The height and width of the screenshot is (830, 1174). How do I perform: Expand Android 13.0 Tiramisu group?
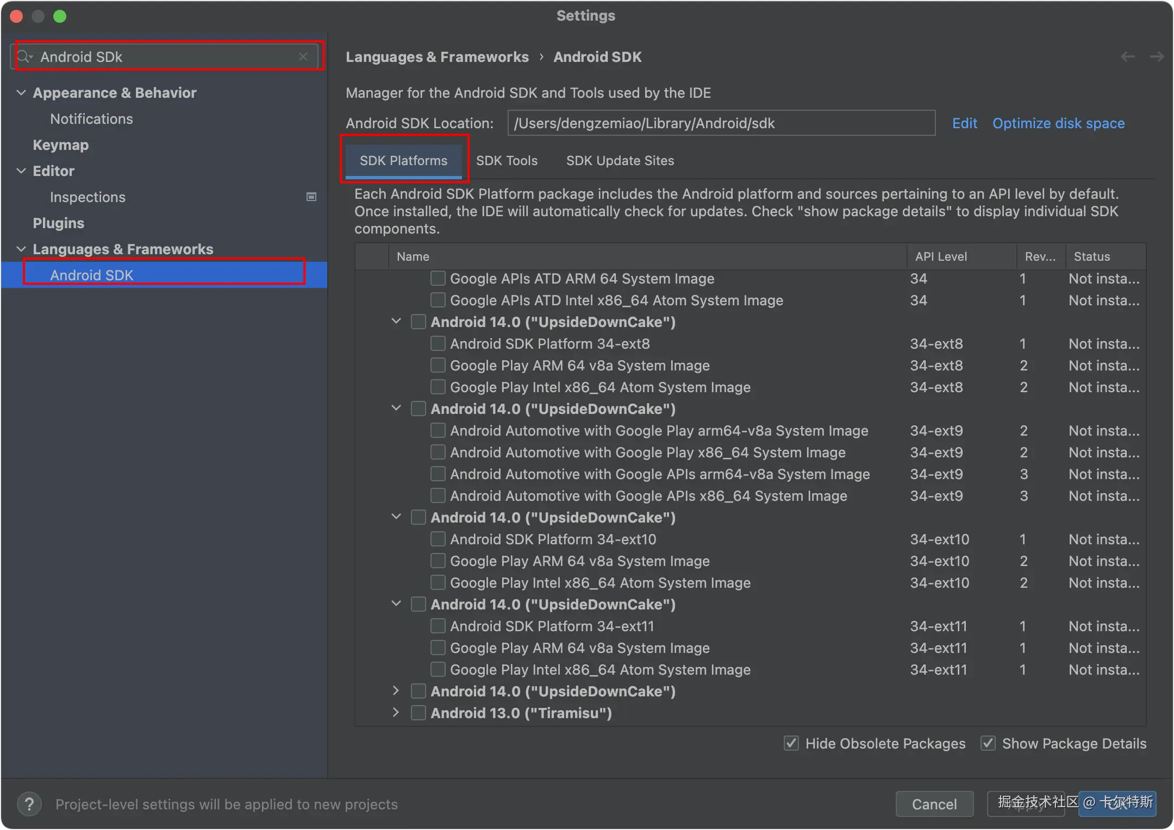pos(396,712)
